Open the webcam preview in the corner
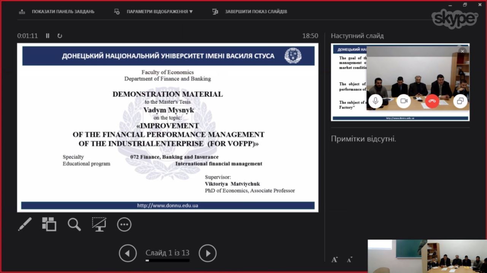This screenshot has height=273, width=487. tap(427, 256)
